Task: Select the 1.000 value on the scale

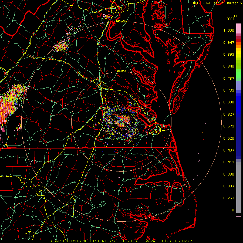Action: tap(229, 30)
